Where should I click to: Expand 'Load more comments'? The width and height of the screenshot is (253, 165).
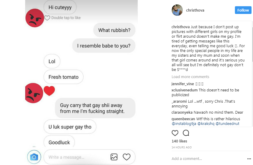click(190, 77)
